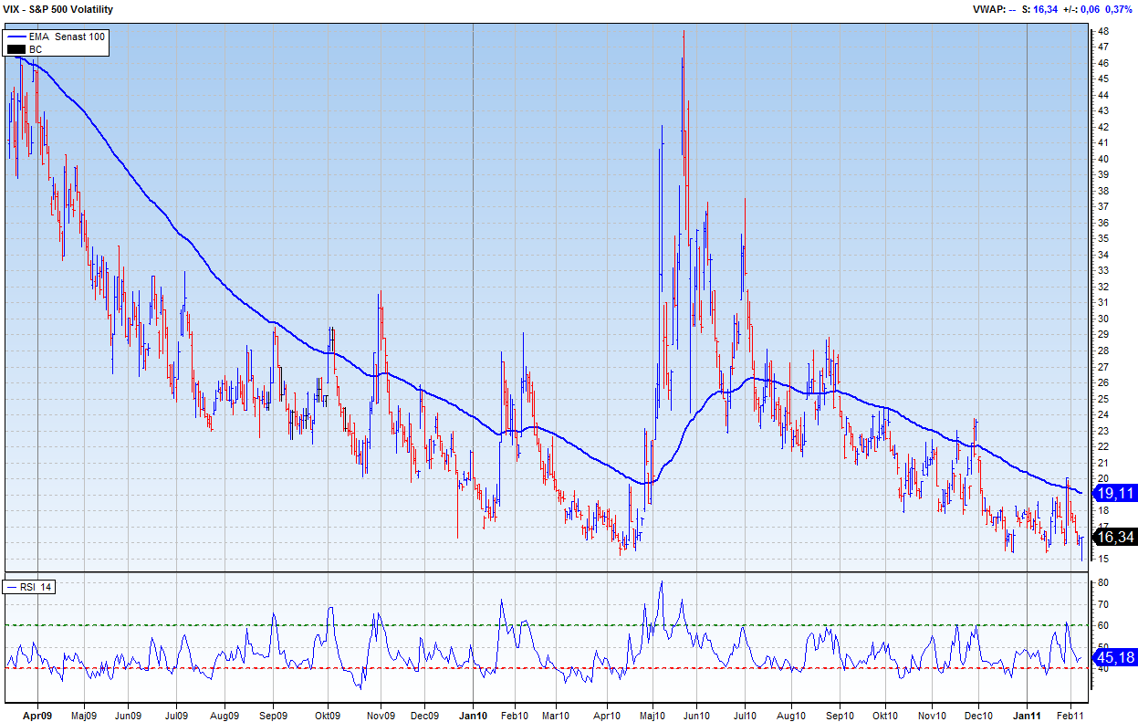The image size is (1138, 722).
Task: Click the 19,11 EMA value marker
Action: click(1115, 493)
